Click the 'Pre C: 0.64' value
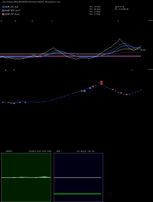Viewport: 153px width, 202px height. [95, 14]
